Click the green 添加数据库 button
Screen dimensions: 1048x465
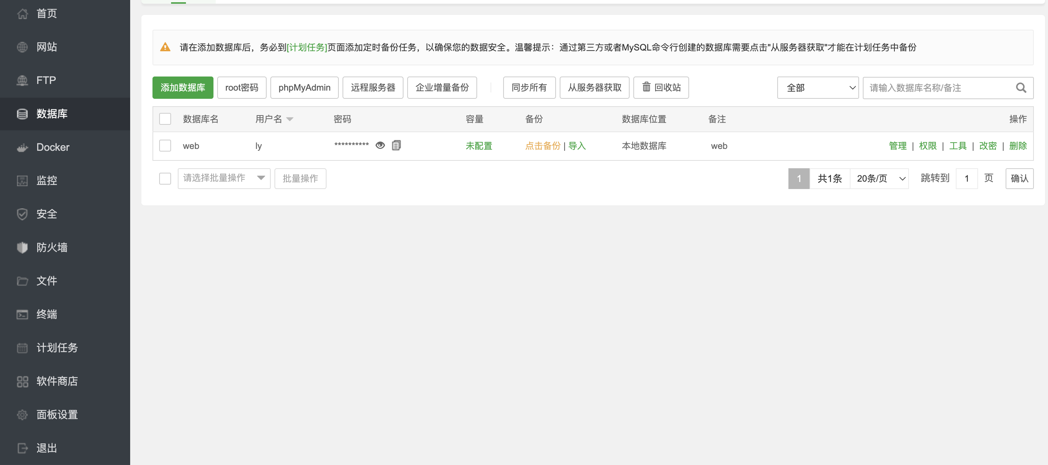click(x=183, y=87)
